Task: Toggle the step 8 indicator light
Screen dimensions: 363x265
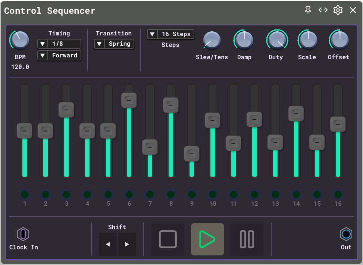Action: pos(171,195)
